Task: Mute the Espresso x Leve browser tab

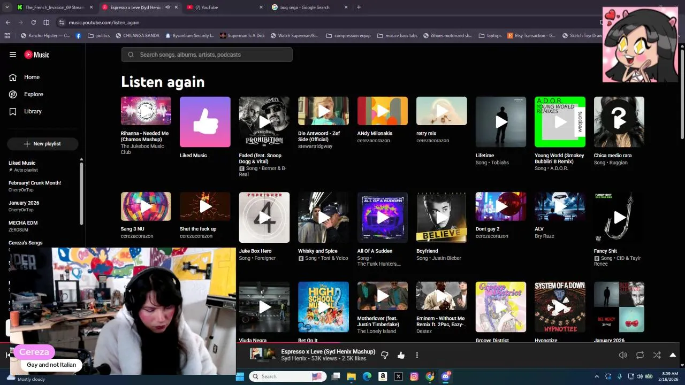Action: coord(168,7)
